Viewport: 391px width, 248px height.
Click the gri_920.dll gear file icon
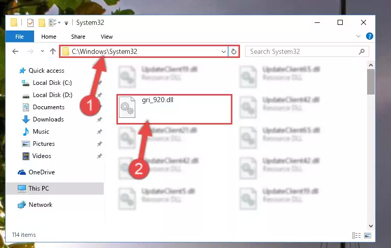[127, 107]
